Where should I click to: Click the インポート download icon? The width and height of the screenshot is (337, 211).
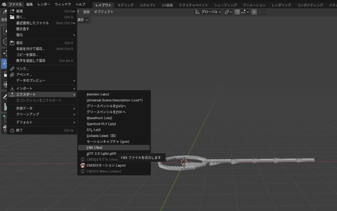click(12, 88)
